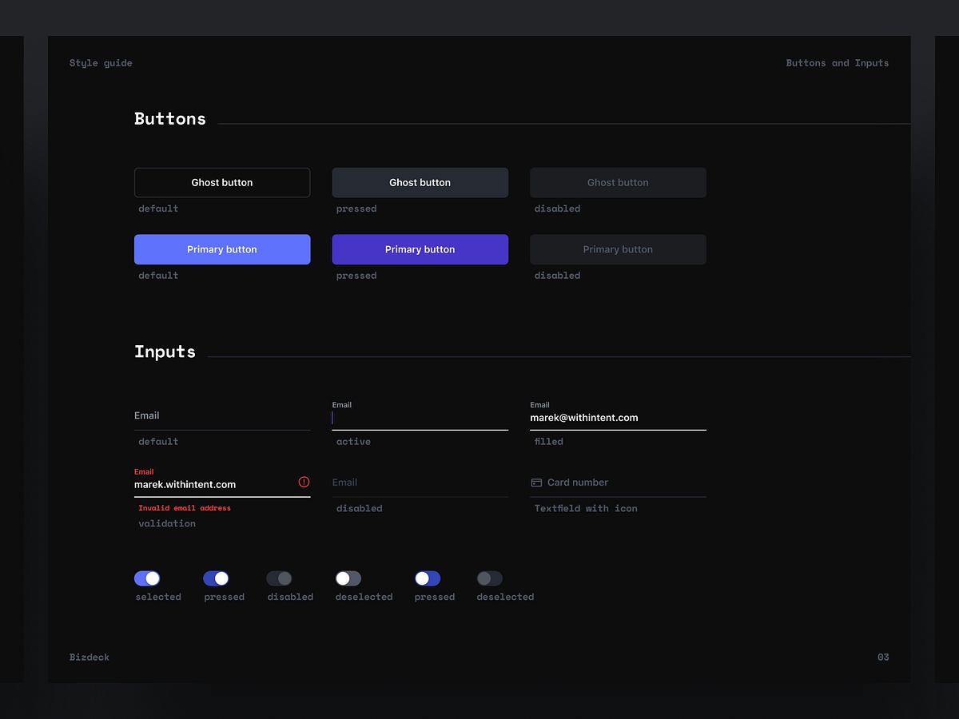Click the pressed state toggle switch

217,578
